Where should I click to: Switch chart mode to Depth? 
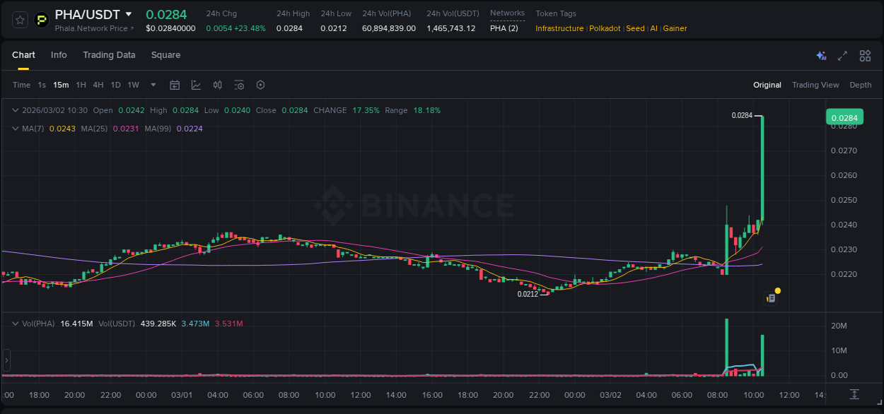coord(860,85)
